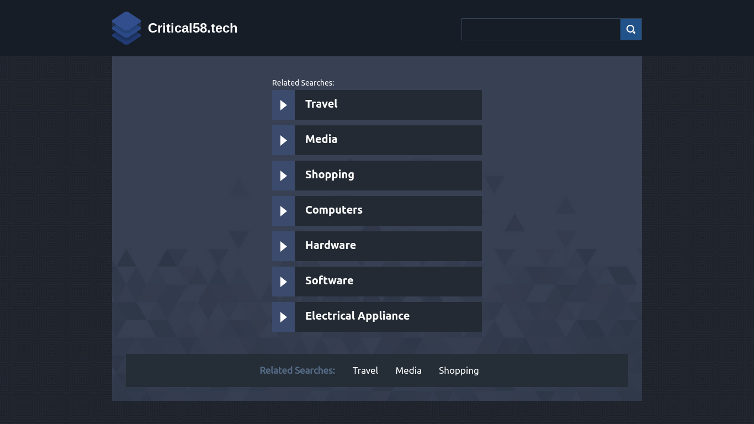
Task: Click the arrow icon beside Shopping
Action: point(283,176)
